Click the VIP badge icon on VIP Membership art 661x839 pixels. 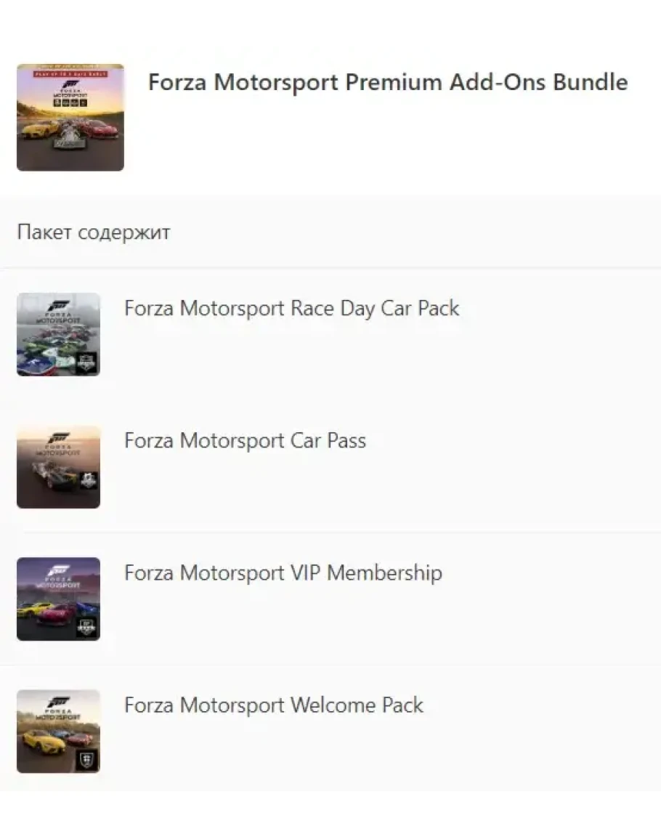[x=87, y=627]
